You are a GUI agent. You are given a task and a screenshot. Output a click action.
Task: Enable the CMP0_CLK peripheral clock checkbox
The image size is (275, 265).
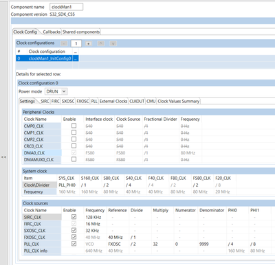coord(74,126)
